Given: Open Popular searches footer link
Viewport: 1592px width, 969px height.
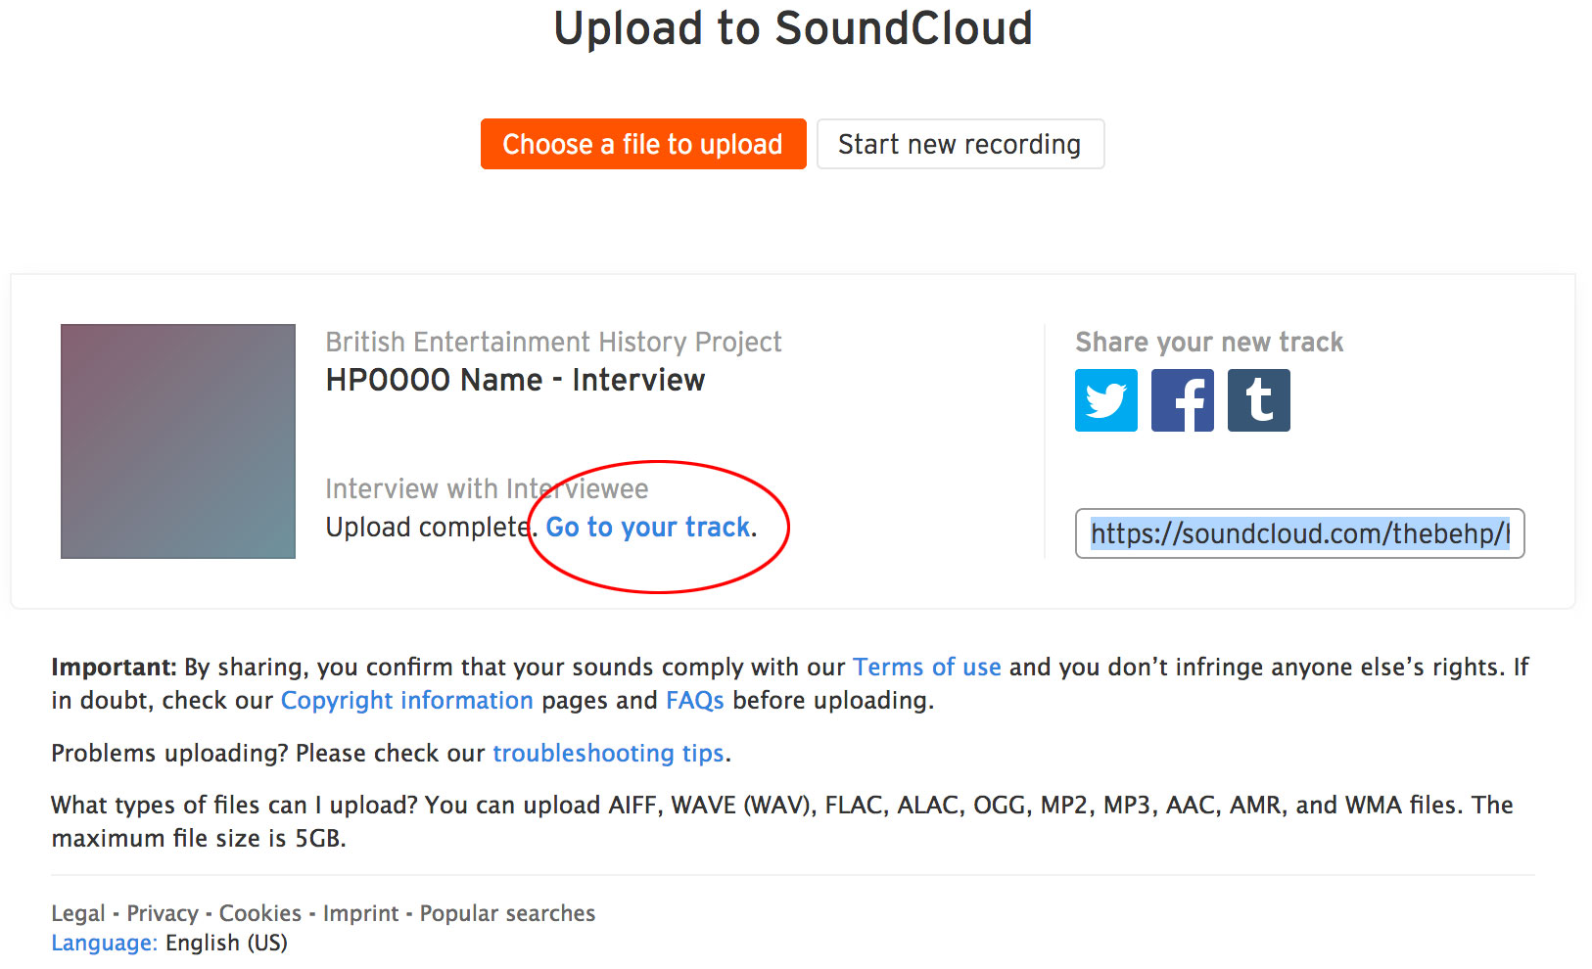Looking at the screenshot, I should coord(507,913).
